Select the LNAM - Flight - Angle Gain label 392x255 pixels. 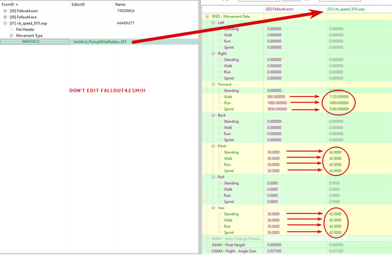pos(234,251)
